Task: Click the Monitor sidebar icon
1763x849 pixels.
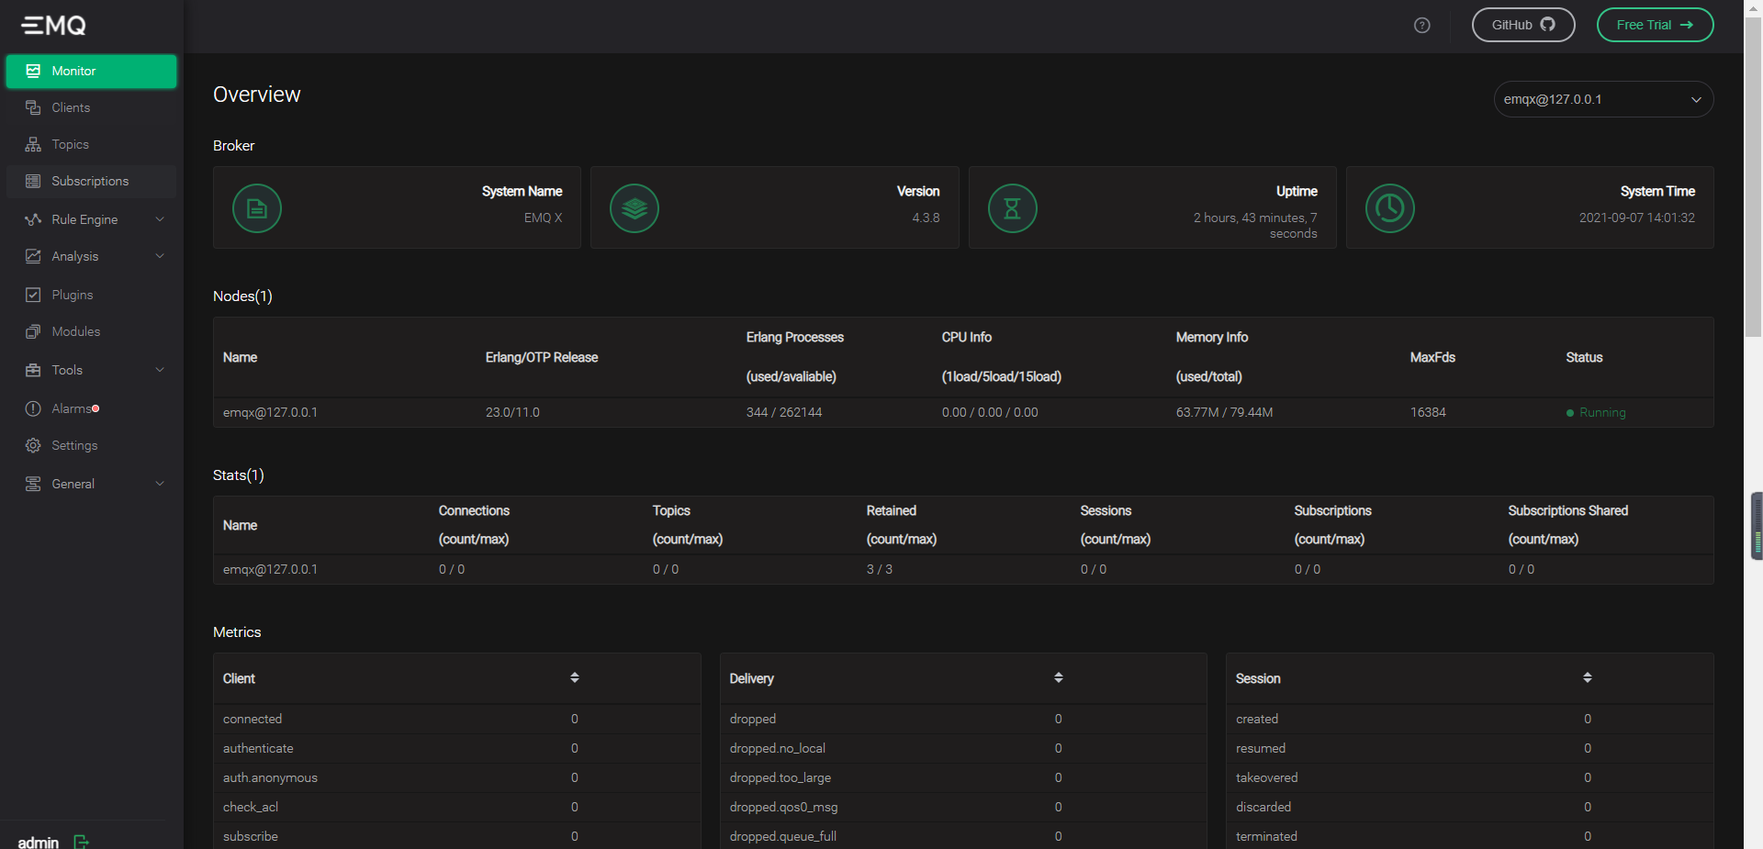Action: pos(33,71)
